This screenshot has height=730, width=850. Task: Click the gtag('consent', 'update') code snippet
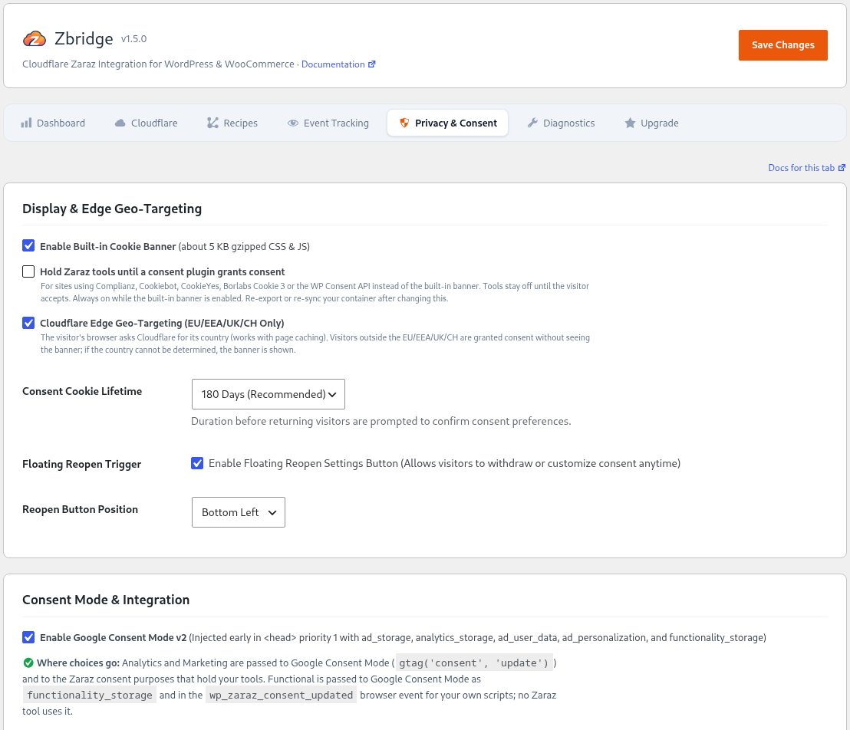[x=474, y=663]
